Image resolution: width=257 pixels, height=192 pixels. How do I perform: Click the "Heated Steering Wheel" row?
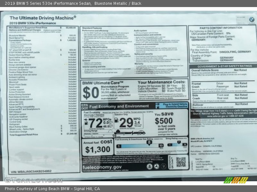tap(42, 55)
